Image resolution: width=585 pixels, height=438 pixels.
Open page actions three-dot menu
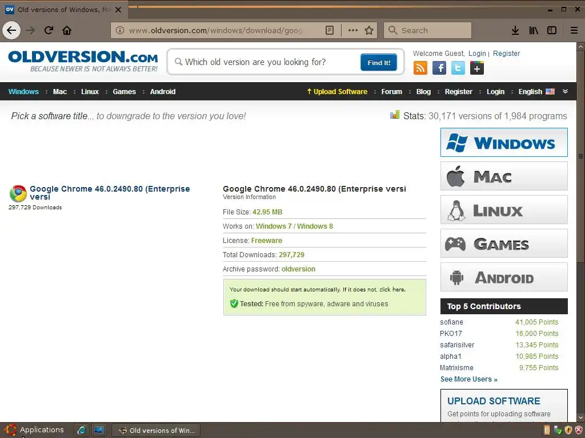(x=353, y=31)
